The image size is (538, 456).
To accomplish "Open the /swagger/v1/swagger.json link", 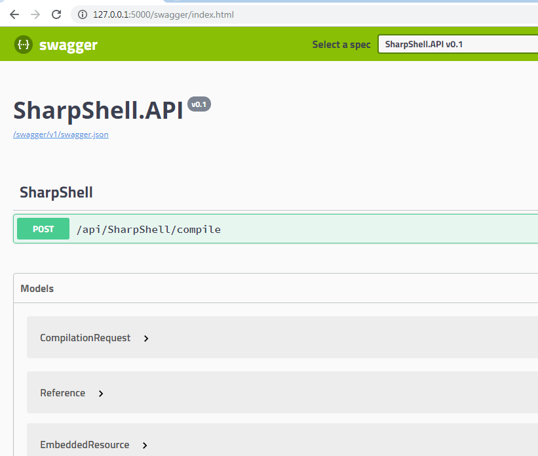I will click(x=61, y=135).
